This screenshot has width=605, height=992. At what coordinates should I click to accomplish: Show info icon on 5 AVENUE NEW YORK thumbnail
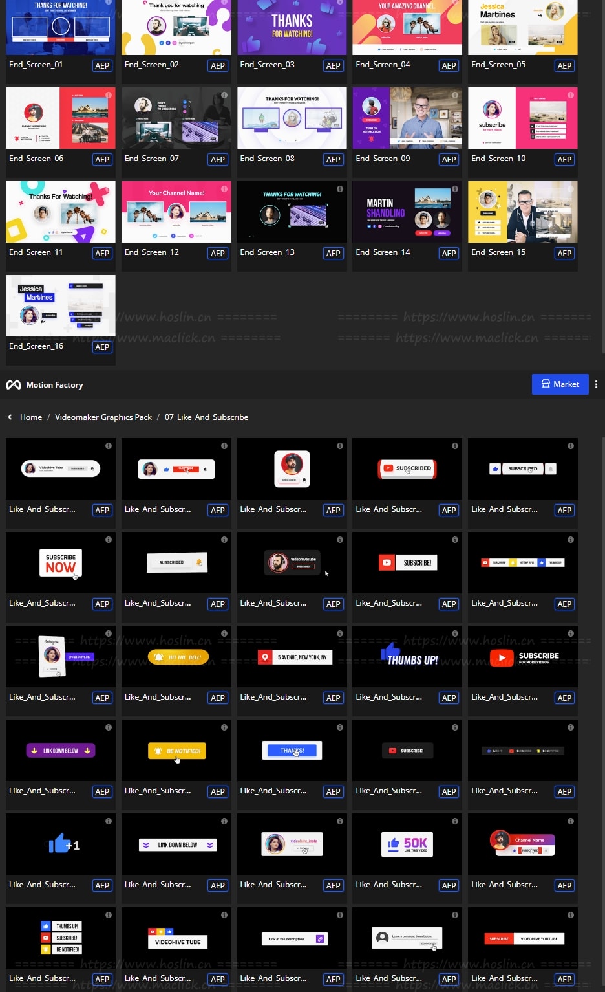pyautogui.click(x=340, y=633)
